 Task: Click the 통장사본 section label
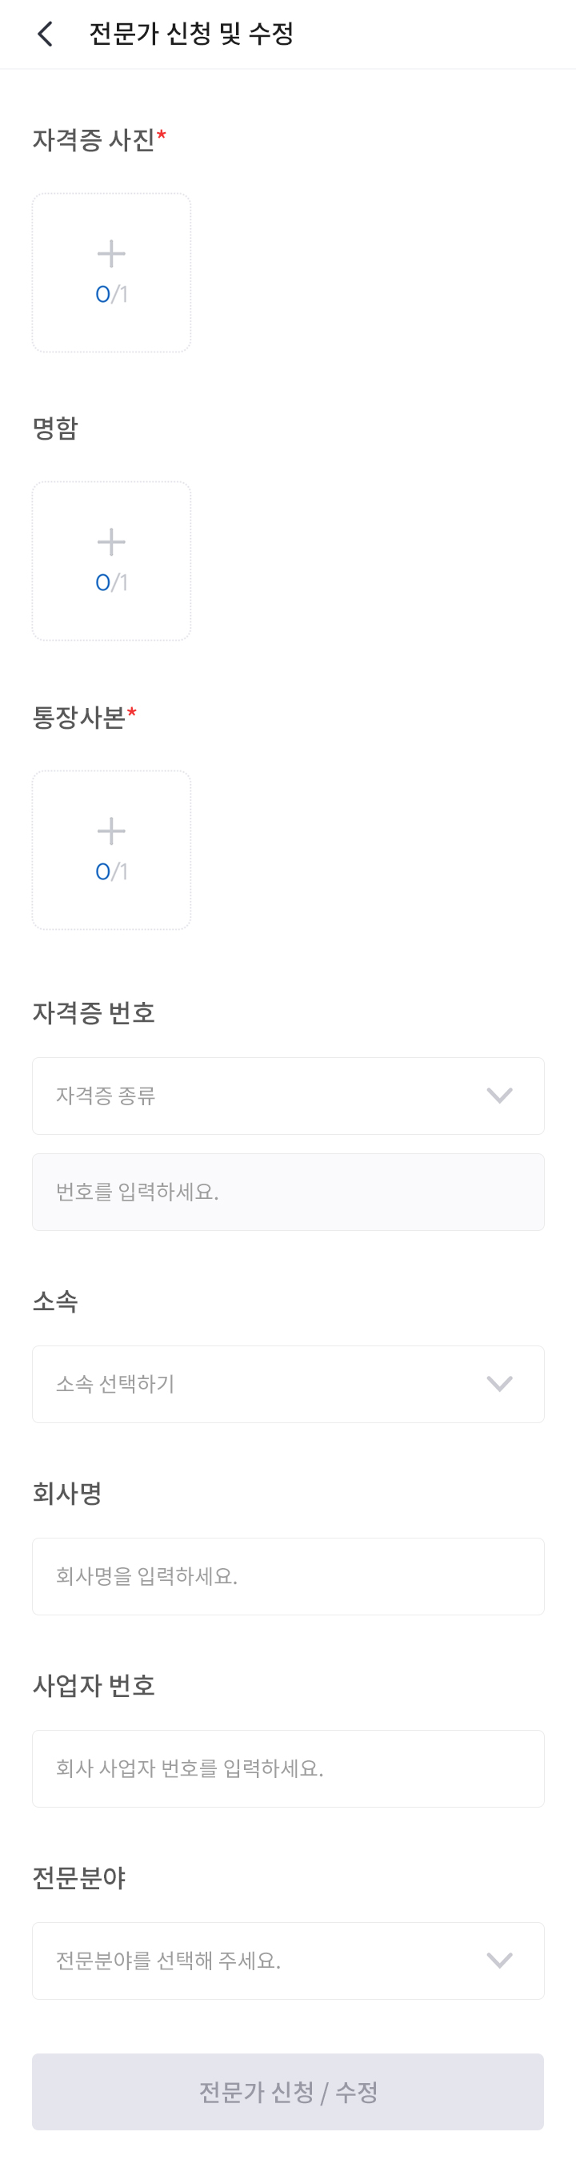click(78, 717)
